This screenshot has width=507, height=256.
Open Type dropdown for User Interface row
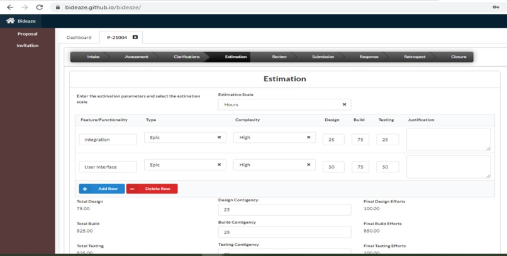click(x=185, y=165)
